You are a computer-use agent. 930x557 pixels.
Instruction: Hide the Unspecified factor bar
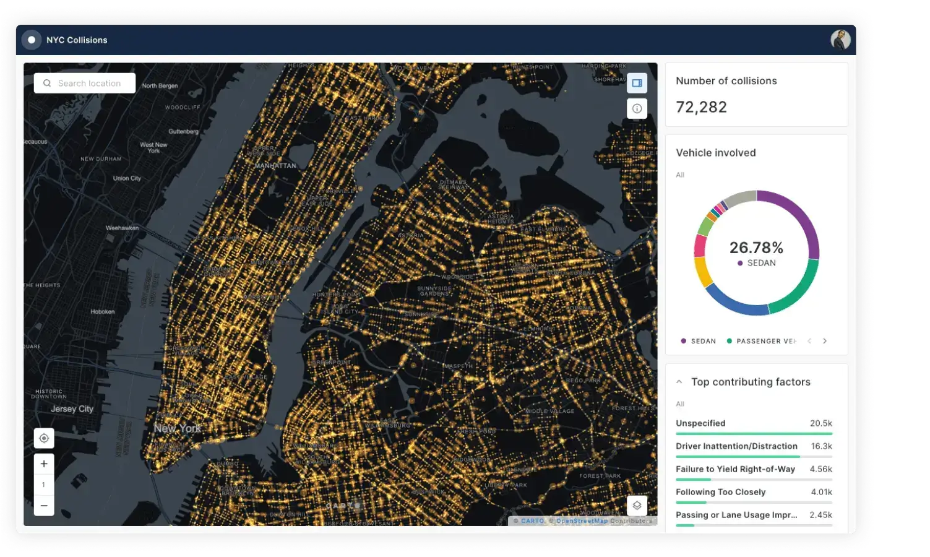[x=700, y=423]
